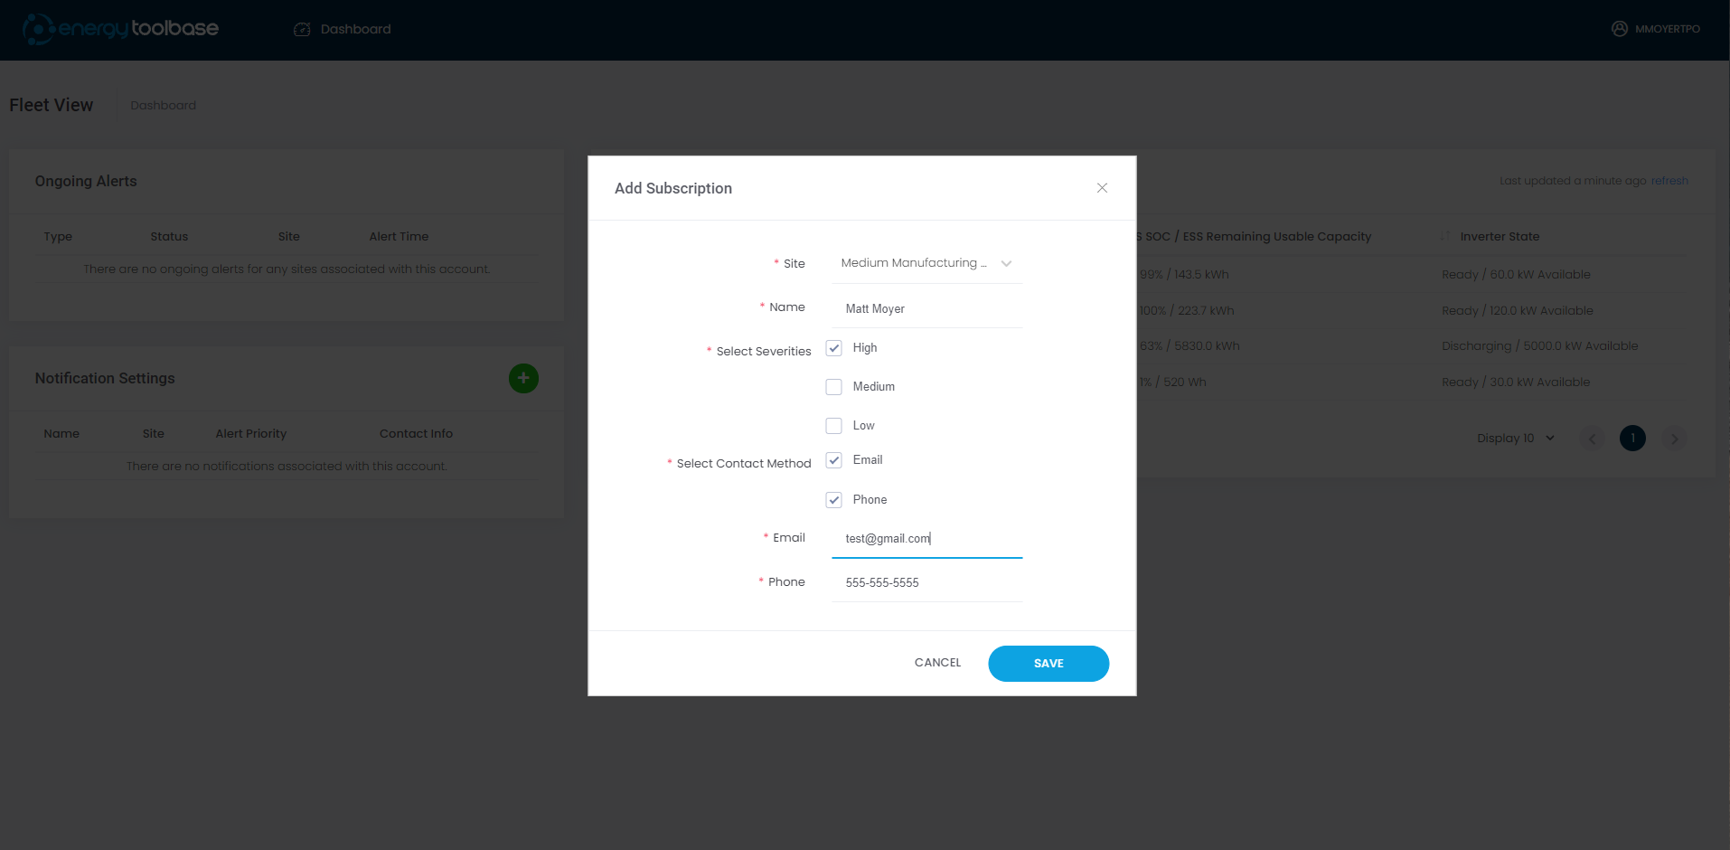Click the 'Ready / 120.0 kW Available' cell

(1518, 310)
